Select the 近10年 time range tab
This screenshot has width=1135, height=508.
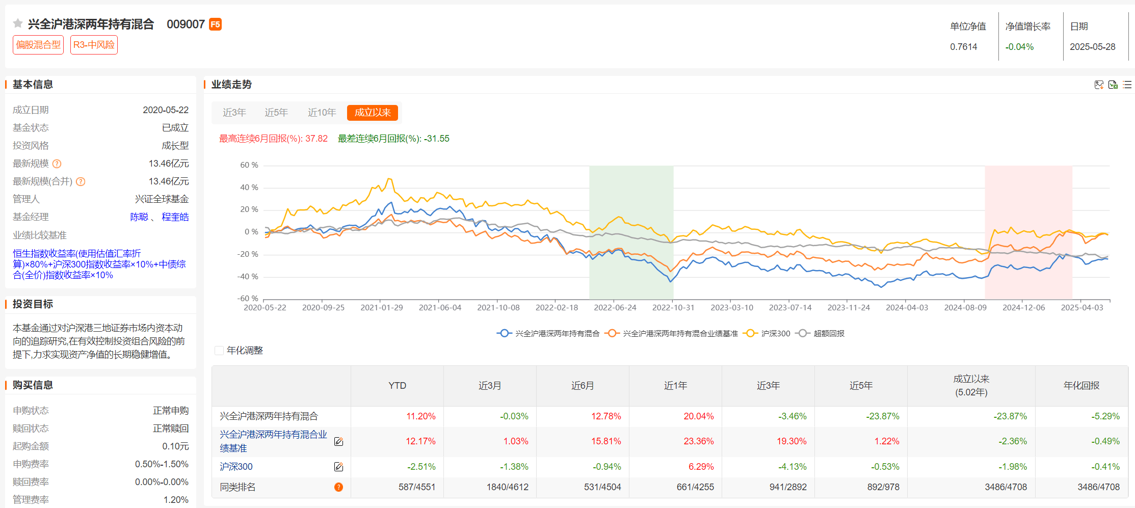click(322, 113)
